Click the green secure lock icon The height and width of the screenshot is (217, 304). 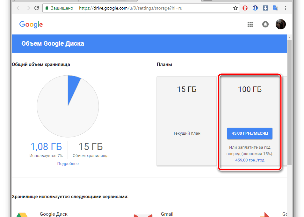click(47, 8)
